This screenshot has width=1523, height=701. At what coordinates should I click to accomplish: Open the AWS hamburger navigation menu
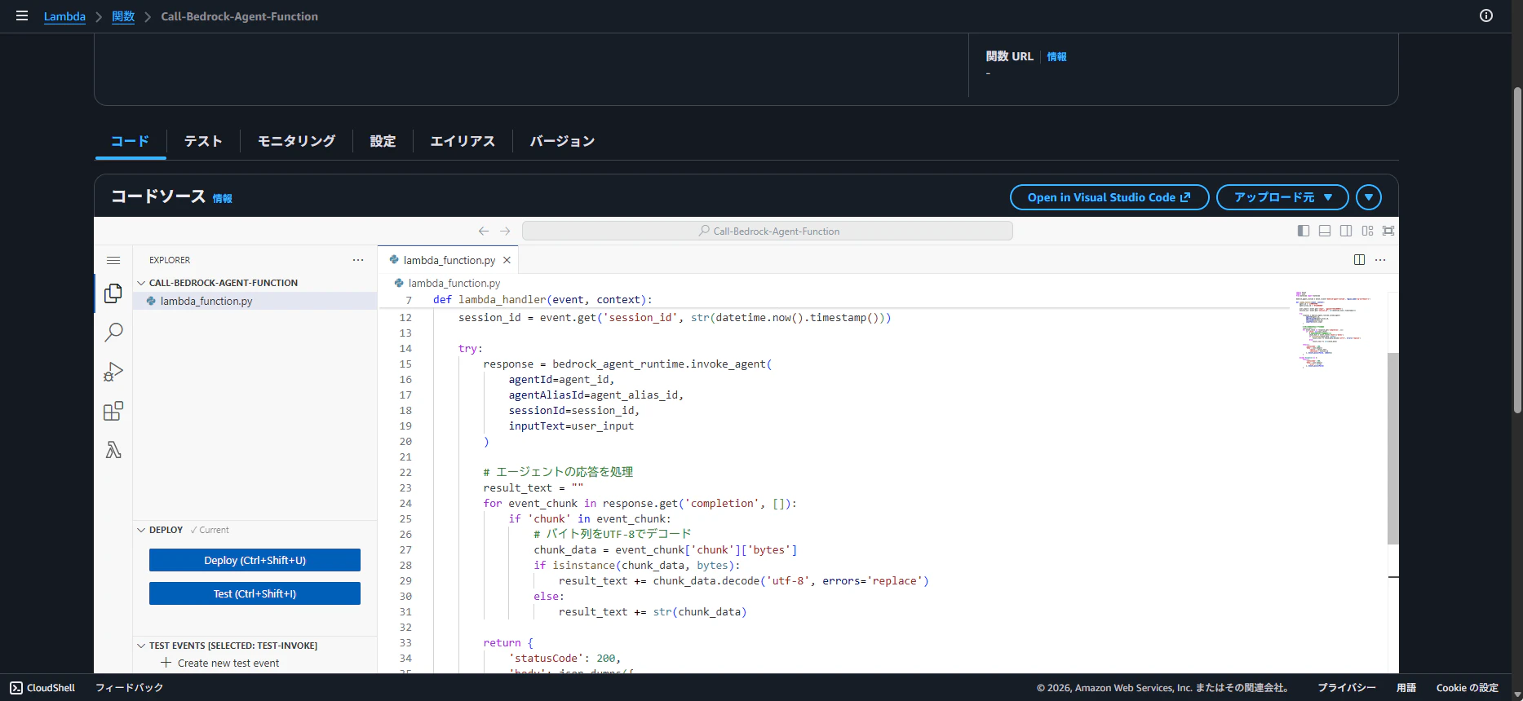pyautogui.click(x=22, y=15)
